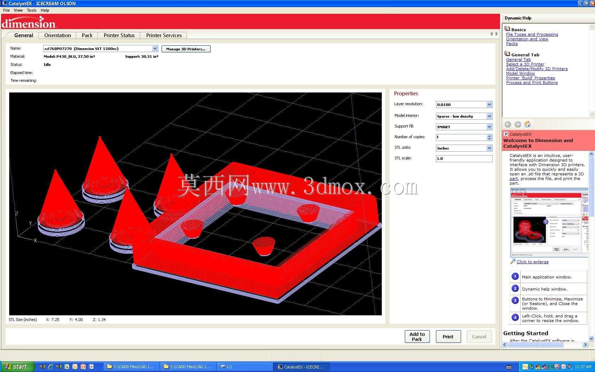Image resolution: width=595 pixels, height=372 pixels.
Task: Open Select a 3D Printer help link
Action: click(525, 64)
